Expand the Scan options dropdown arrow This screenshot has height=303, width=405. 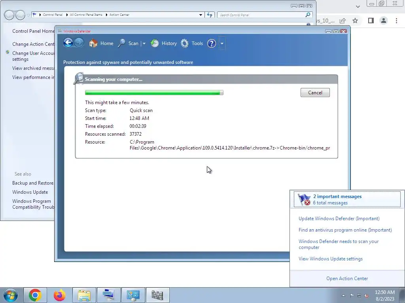(x=144, y=43)
